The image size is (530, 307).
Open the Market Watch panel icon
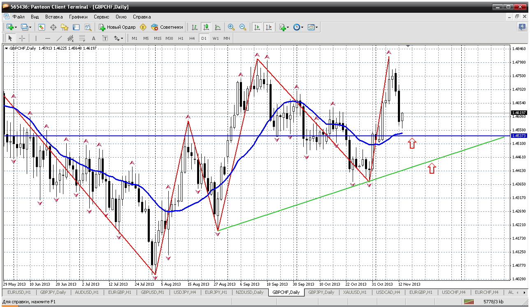(42, 27)
